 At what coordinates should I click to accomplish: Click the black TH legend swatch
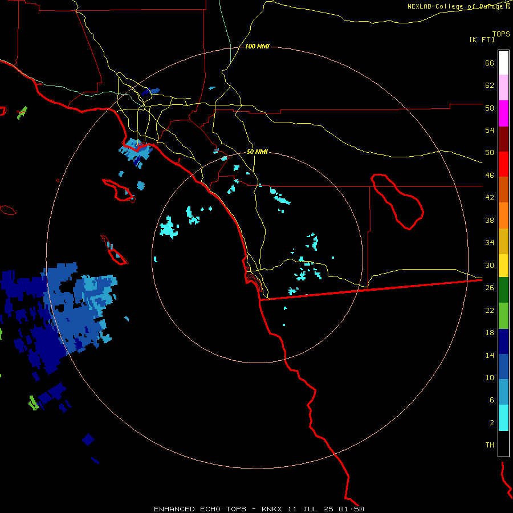[x=503, y=443]
